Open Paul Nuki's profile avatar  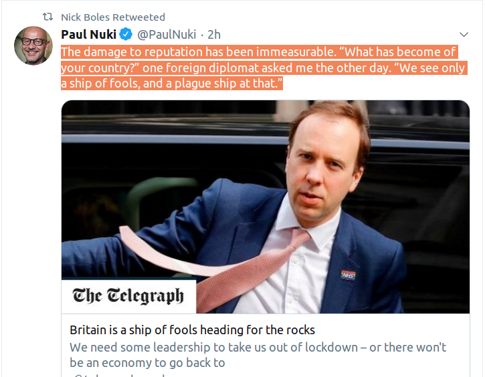[33, 45]
